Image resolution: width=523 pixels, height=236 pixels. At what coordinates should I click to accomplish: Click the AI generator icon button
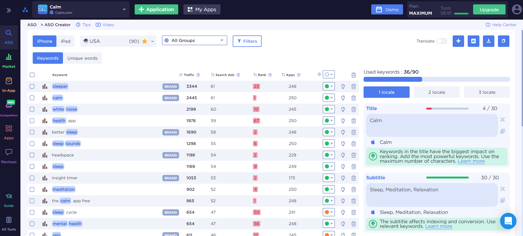click(x=473, y=41)
